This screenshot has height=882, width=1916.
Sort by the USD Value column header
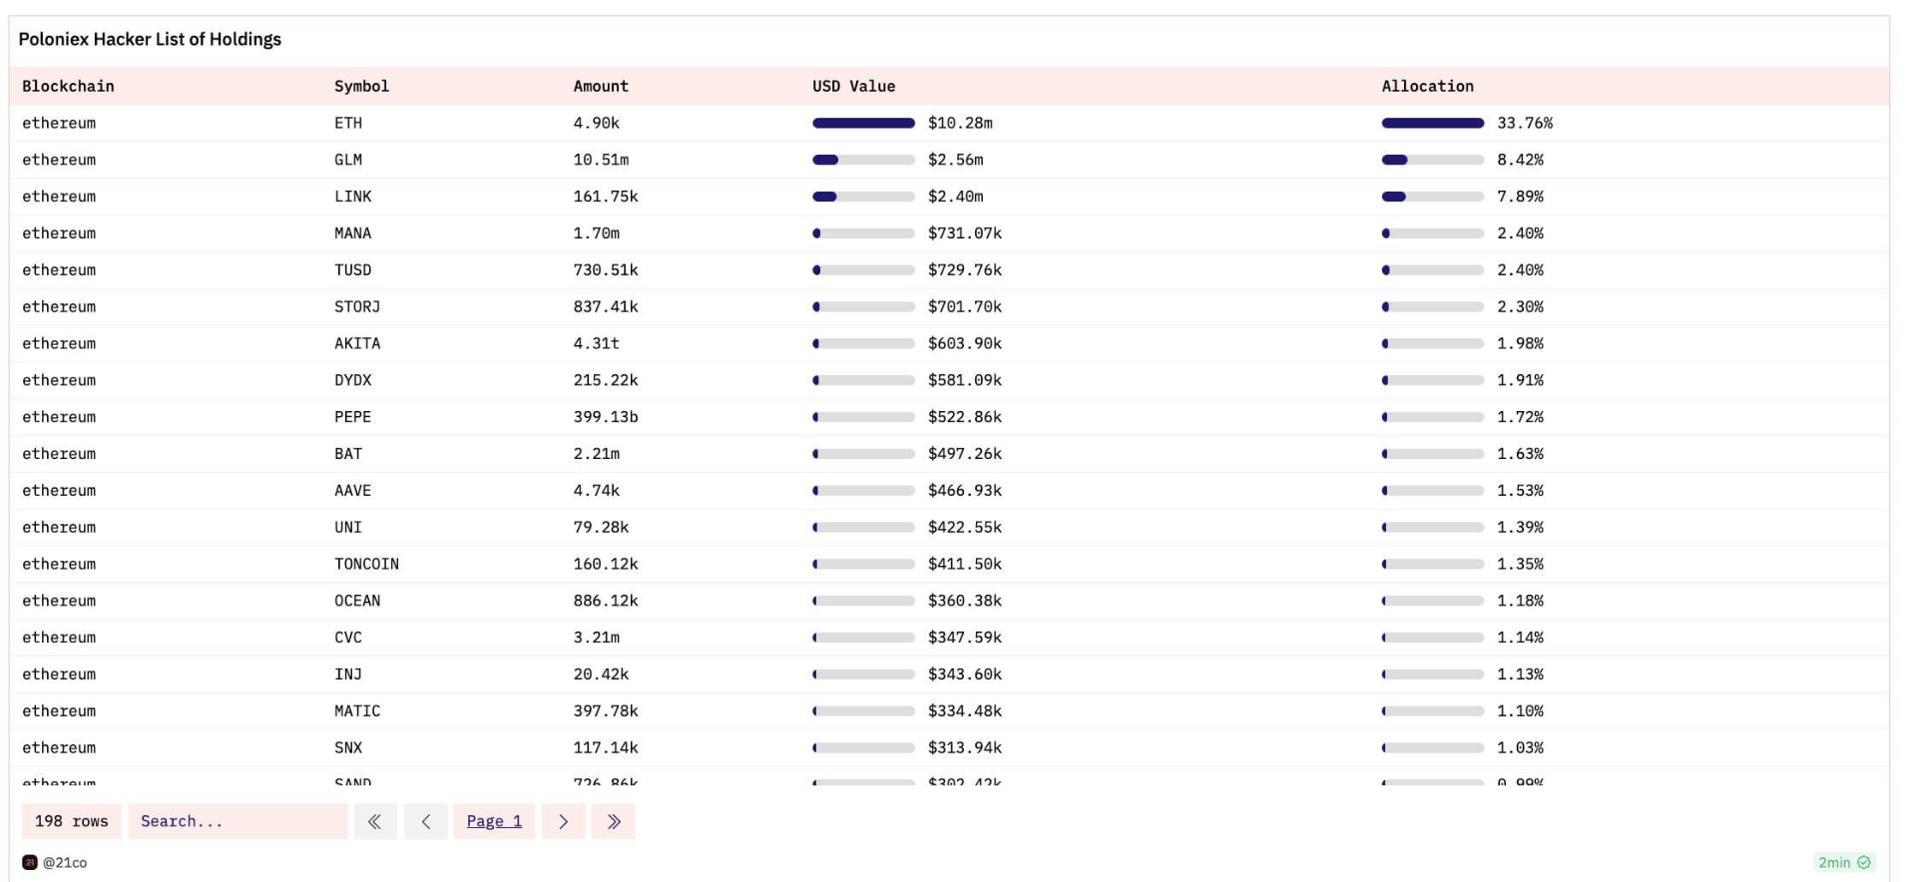[853, 86]
